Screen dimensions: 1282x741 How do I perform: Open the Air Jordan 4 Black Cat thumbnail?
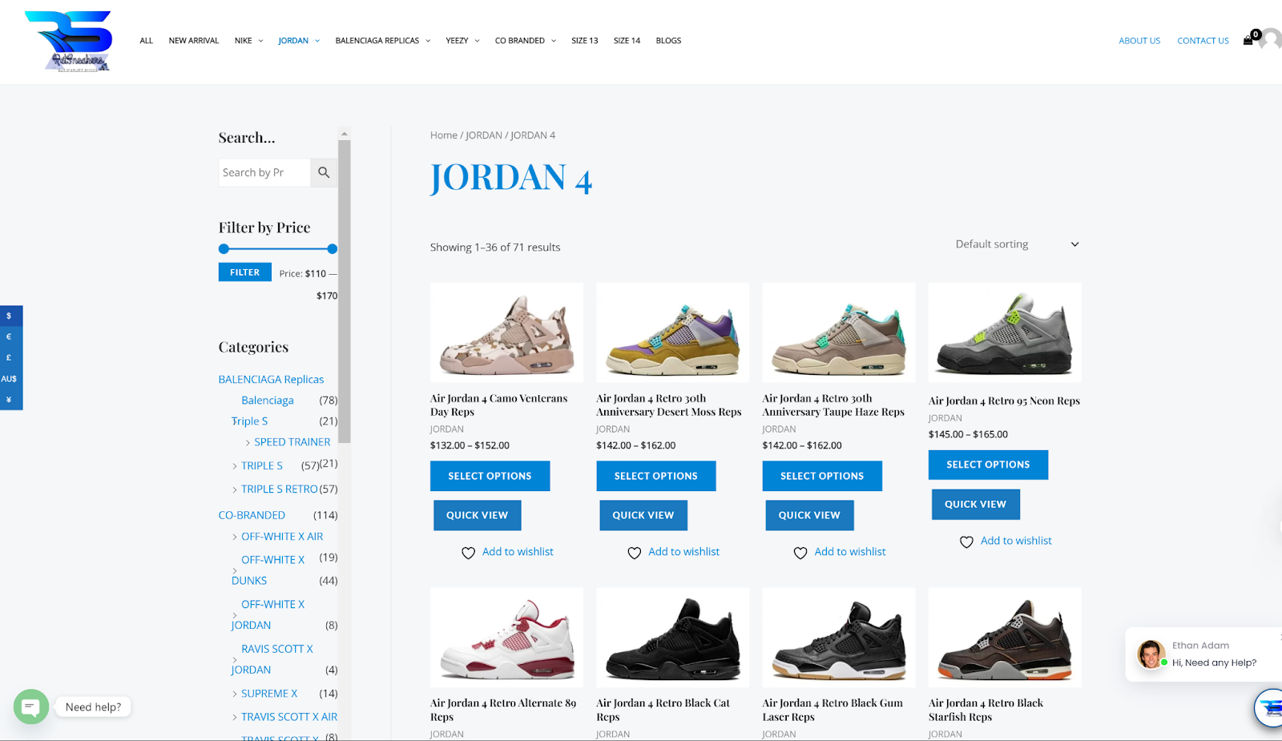point(673,638)
